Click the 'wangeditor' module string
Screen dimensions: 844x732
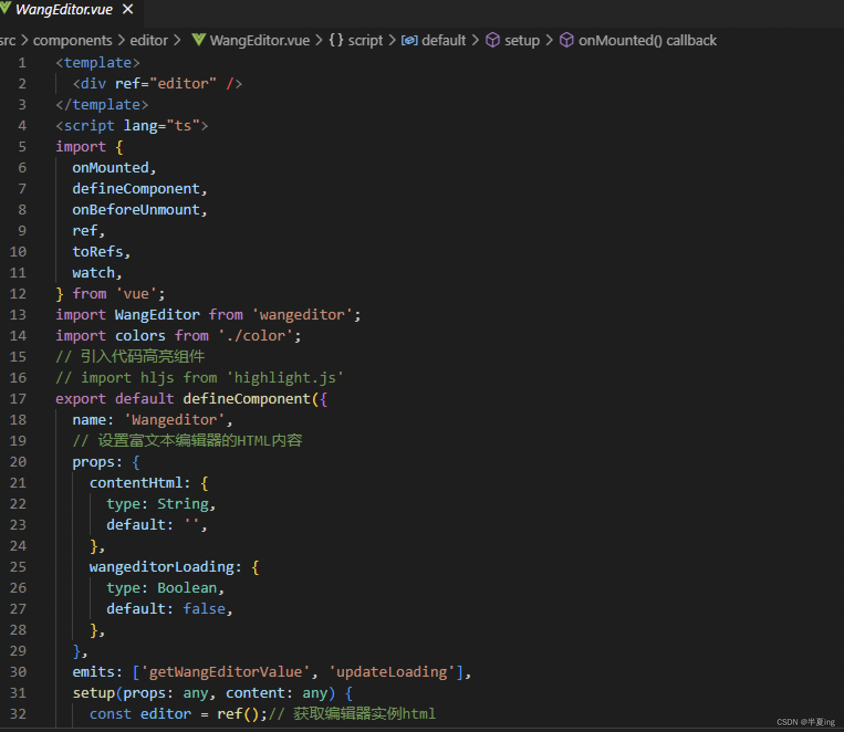pyautogui.click(x=302, y=315)
